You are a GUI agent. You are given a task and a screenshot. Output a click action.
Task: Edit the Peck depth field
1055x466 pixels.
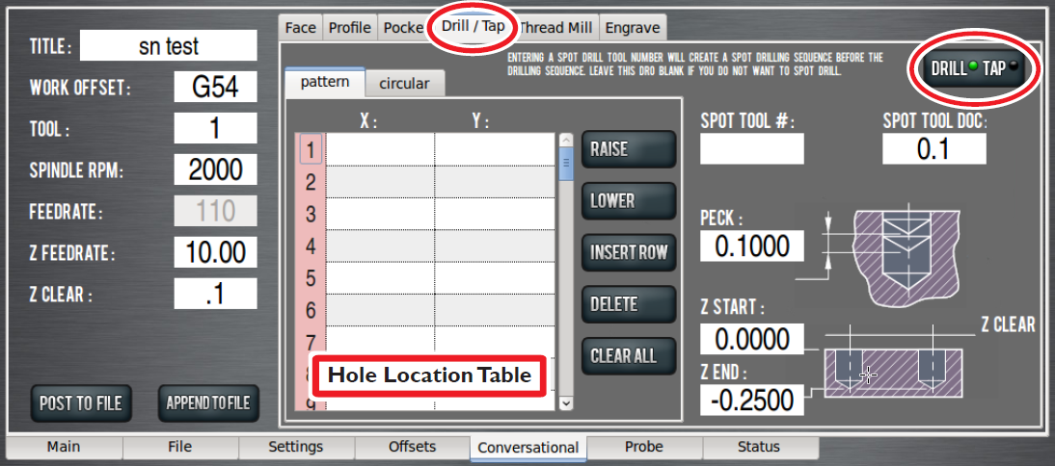tap(751, 246)
